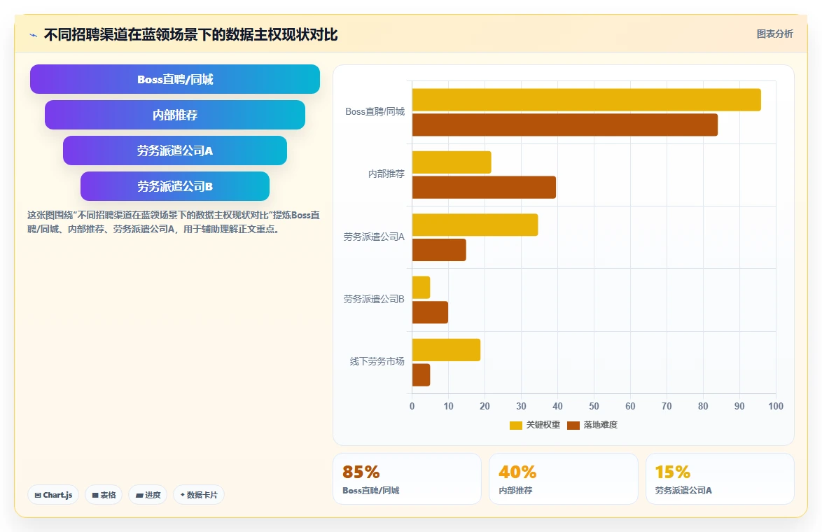The image size is (822, 532).
Task: Click the brown 内部推荐 bar
Action: [x=485, y=187]
